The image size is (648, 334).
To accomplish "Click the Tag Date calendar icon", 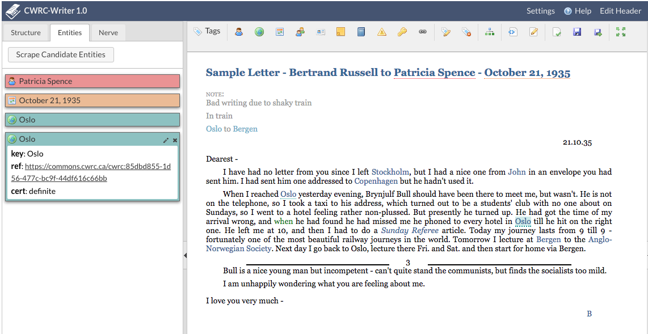I will 280,32.
